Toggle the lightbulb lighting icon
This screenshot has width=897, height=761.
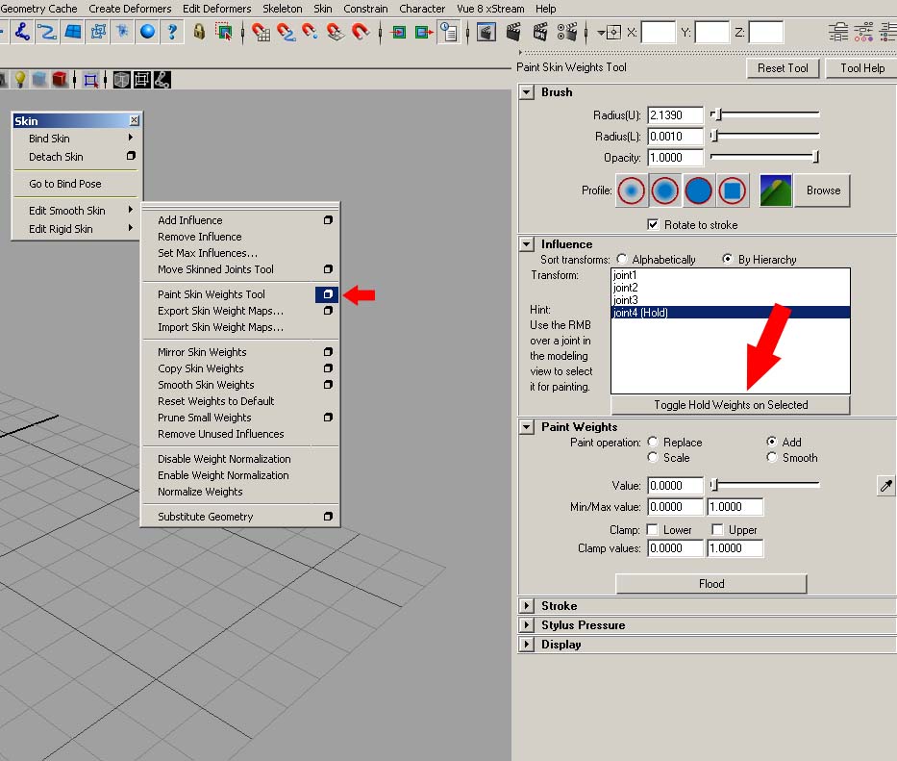click(x=19, y=80)
